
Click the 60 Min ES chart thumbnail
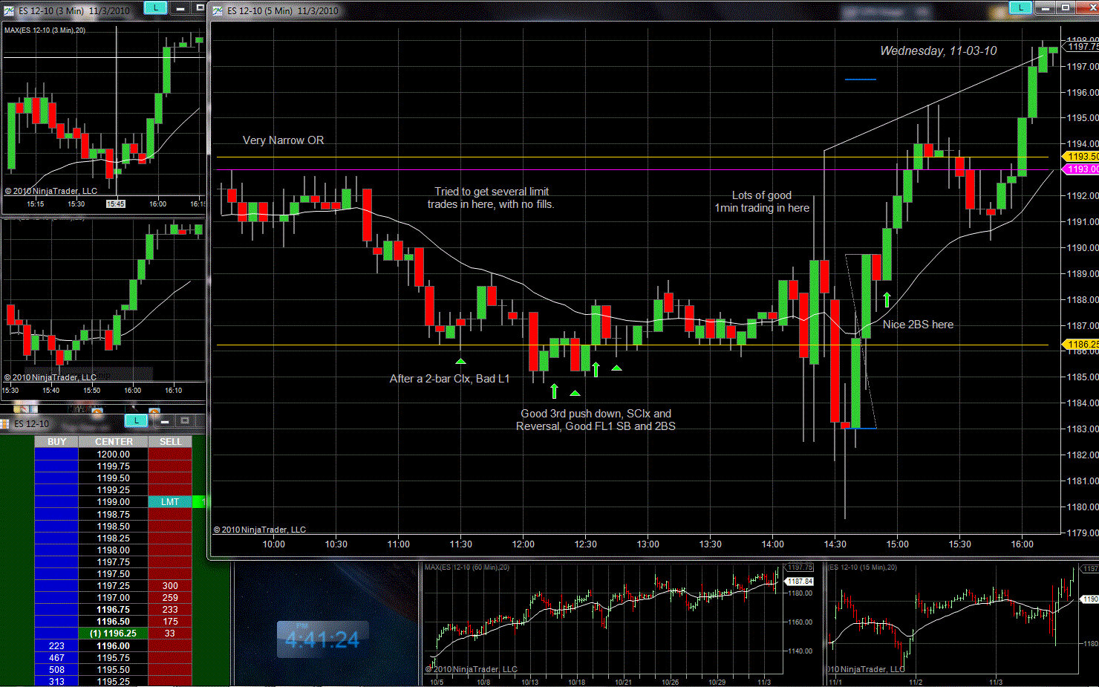pyautogui.click(x=616, y=622)
